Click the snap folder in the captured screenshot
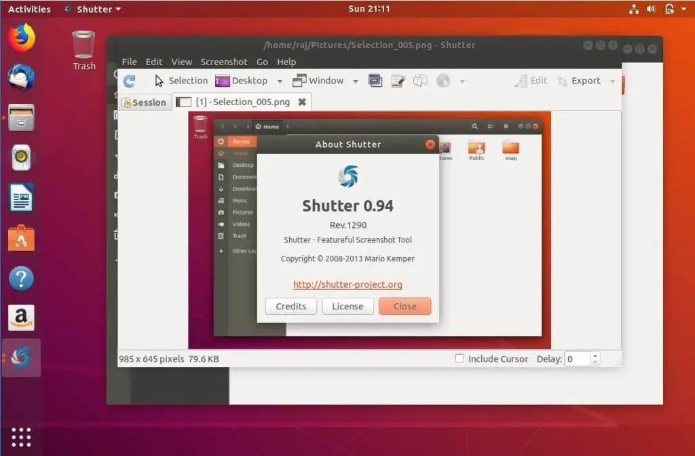The image size is (695, 456). [x=510, y=151]
